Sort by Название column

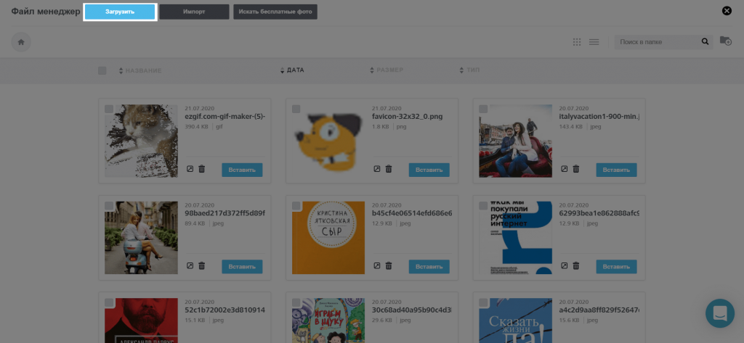(x=140, y=70)
